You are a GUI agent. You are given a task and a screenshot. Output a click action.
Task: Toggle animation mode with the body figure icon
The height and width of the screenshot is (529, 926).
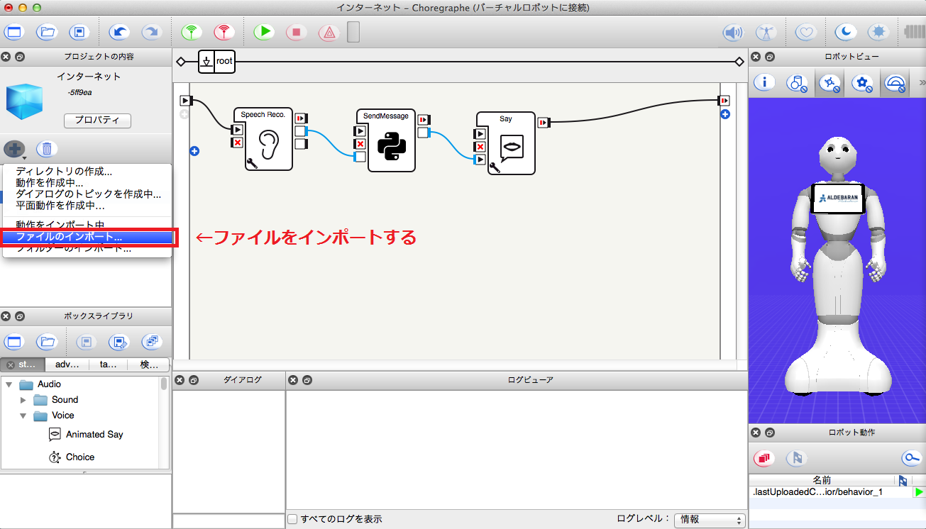(x=766, y=32)
